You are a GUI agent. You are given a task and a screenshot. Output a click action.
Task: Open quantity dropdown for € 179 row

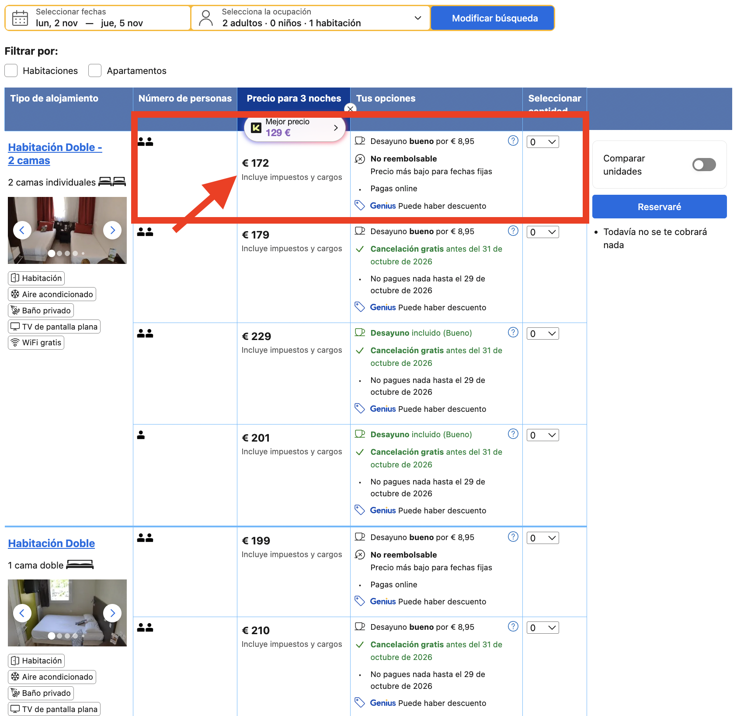tap(542, 232)
